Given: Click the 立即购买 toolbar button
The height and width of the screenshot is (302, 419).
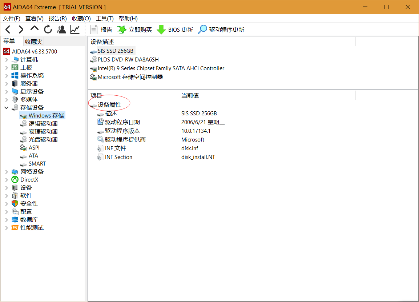Looking at the screenshot, I should pos(135,30).
